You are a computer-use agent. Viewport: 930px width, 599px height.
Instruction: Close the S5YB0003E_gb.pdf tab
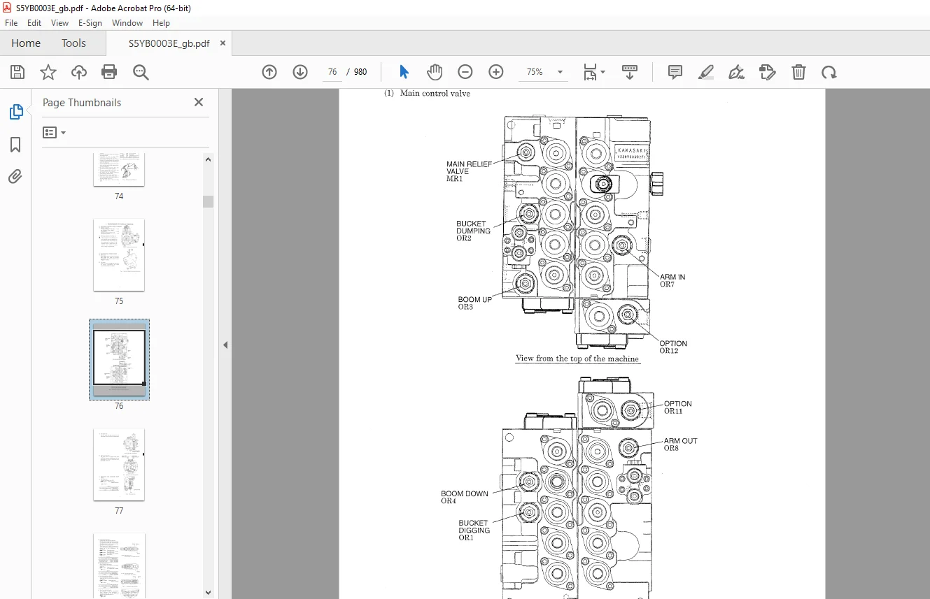[x=223, y=43]
